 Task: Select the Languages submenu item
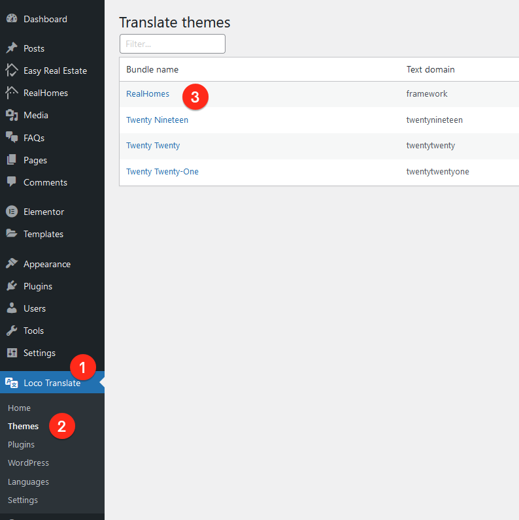pyautogui.click(x=28, y=481)
